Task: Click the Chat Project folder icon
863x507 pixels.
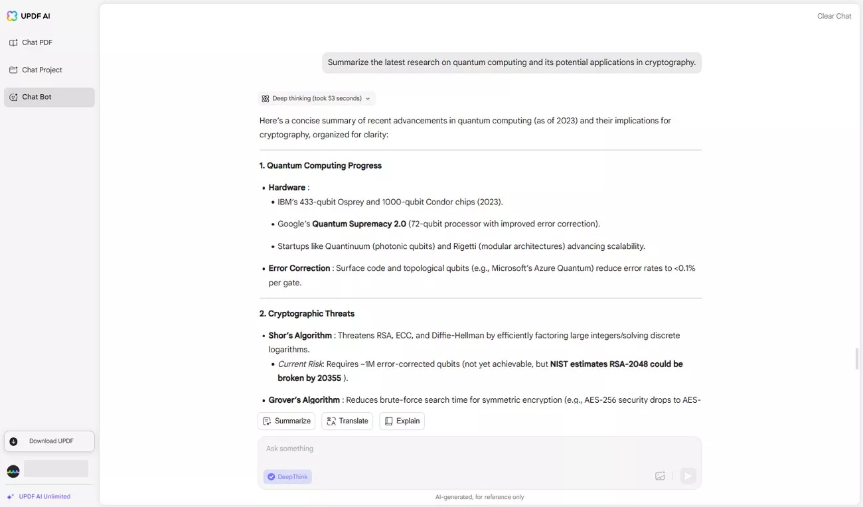Action: point(13,70)
